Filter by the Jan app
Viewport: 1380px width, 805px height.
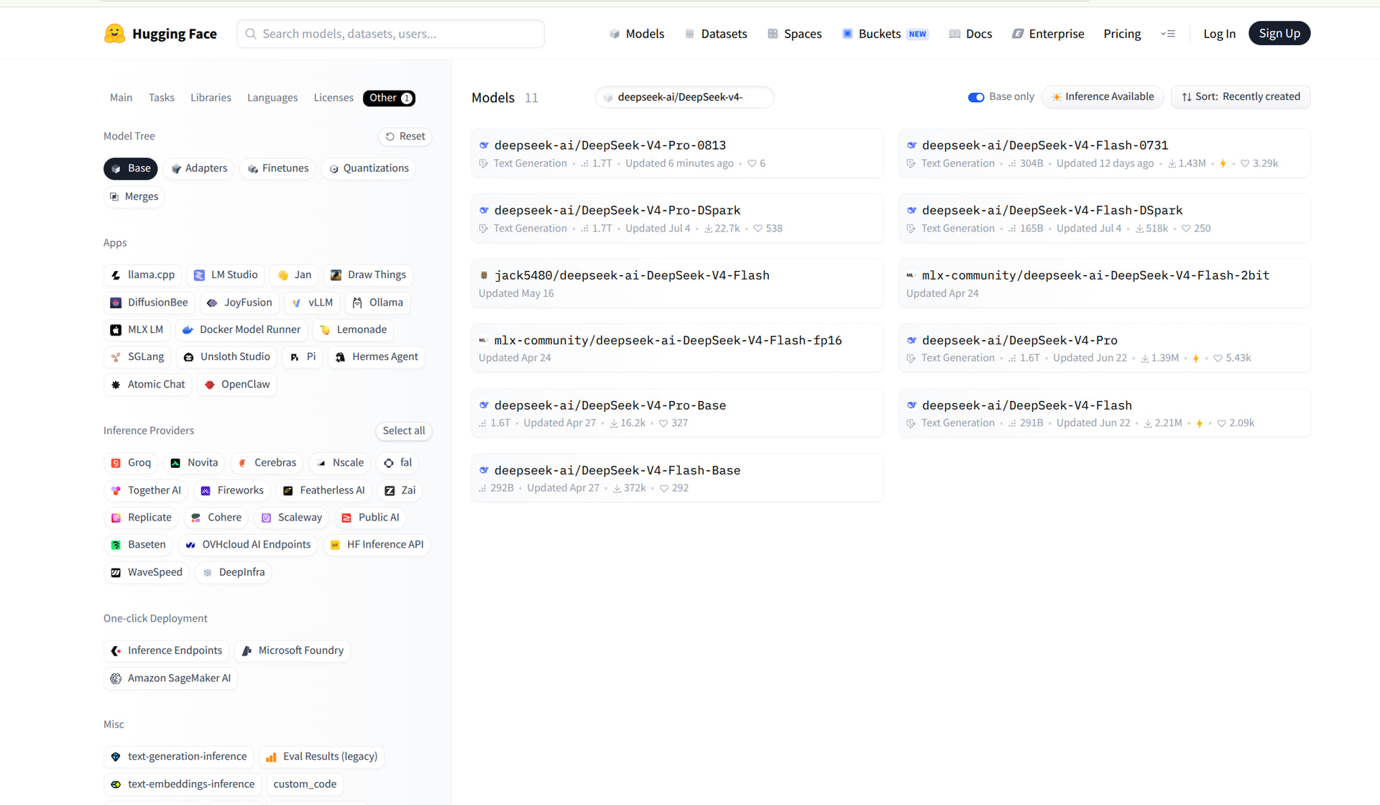coord(295,275)
